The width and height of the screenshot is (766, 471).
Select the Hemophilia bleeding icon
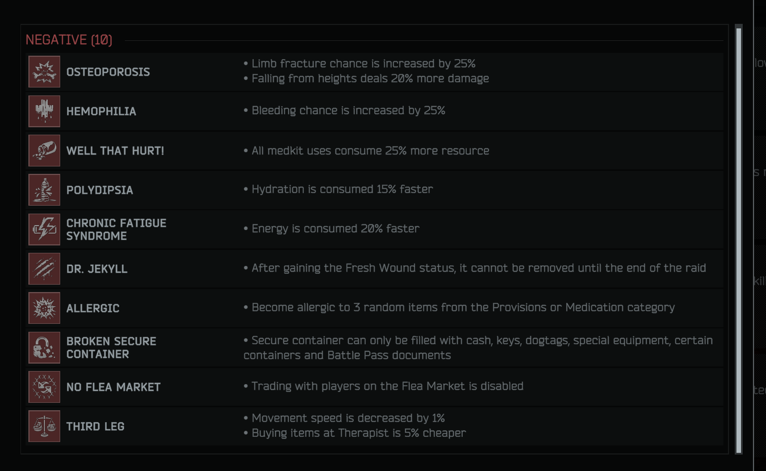[44, 111]
